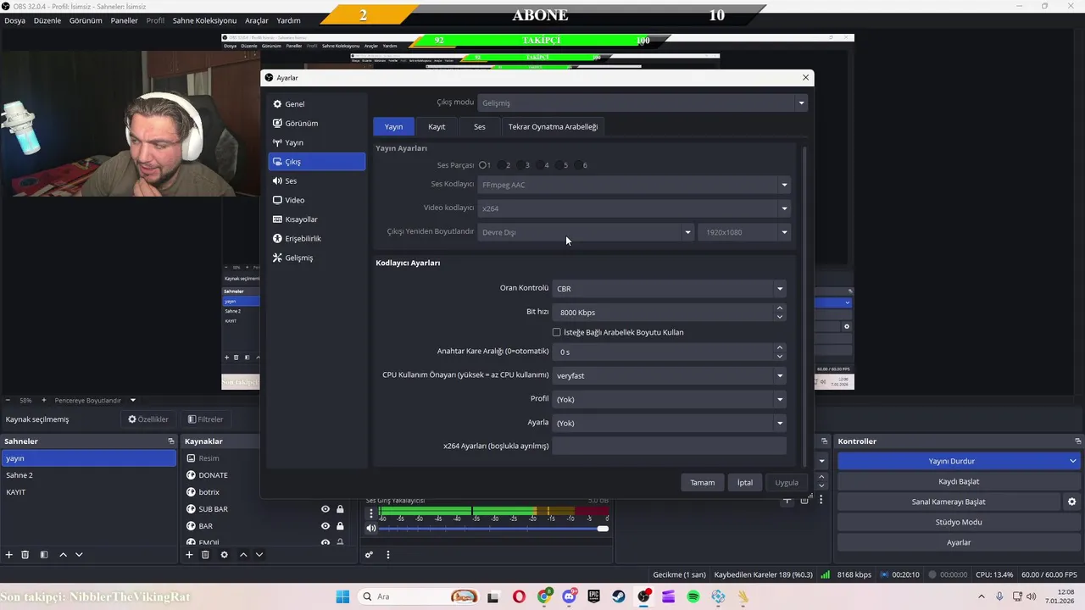Select audio track 2 radio button

pyautogui.click(x=504, y=165)
